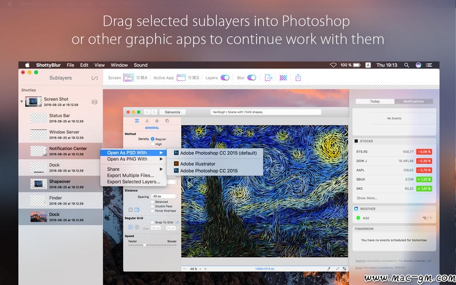Click the link icon beside Sublayers title
This screenshot has width=456, height=285.
pos(95,78)
